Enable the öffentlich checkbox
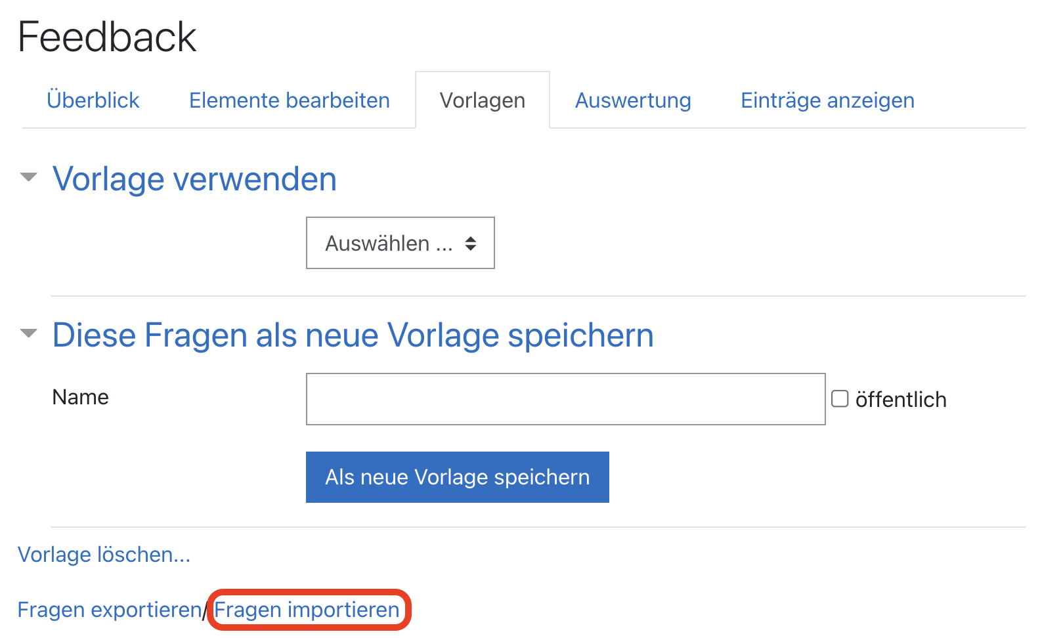This screenshot has width=1040, height=638. 840,399
